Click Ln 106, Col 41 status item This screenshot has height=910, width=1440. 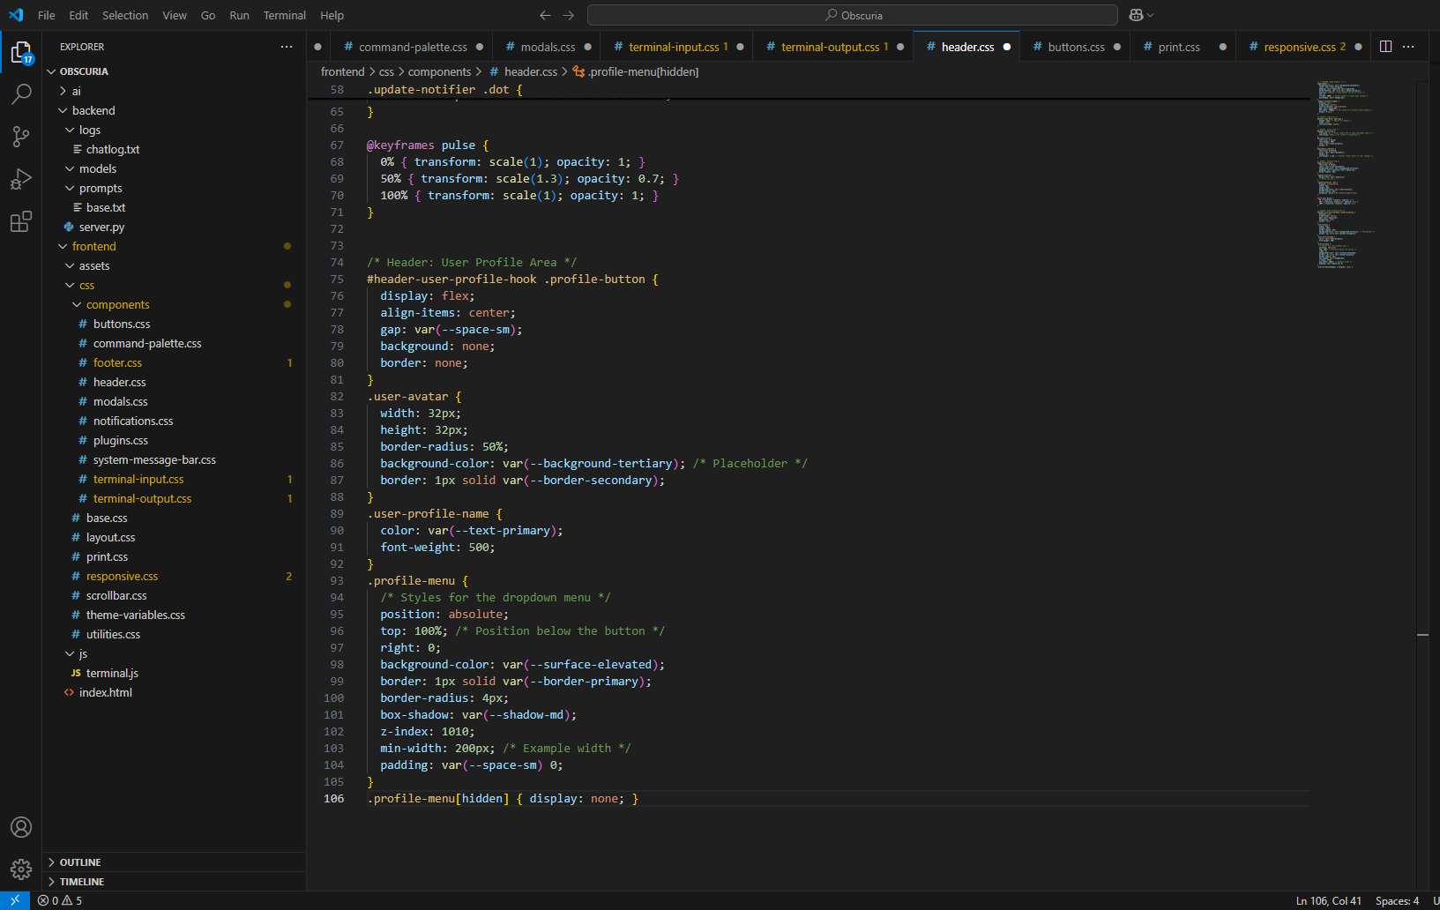click(1328, 900)
